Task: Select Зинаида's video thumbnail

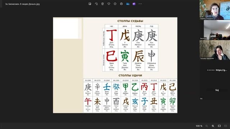Action: click(215, 30)
